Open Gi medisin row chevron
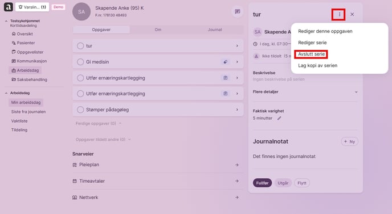The height and width of the screenshot is (214, 392). tap(237, 62)
